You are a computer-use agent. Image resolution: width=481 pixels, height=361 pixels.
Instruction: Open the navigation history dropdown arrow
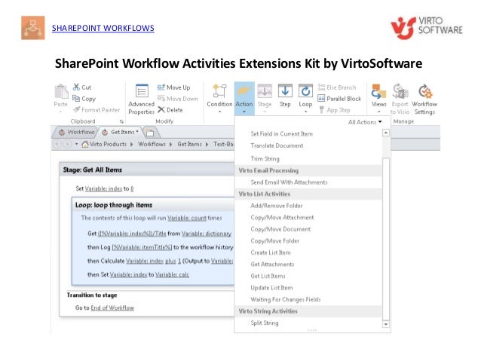tap(76, 144)
